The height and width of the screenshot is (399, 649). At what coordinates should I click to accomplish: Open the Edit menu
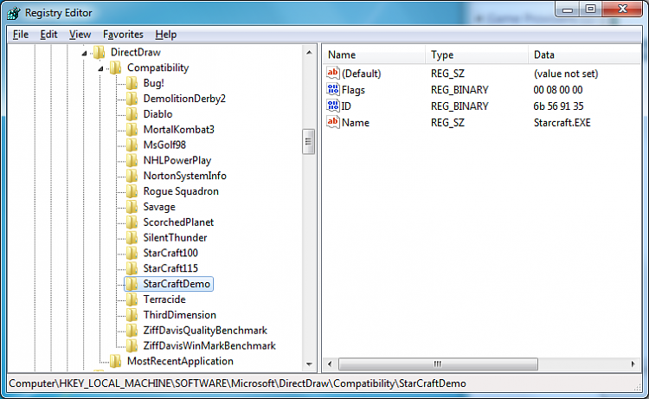pyautogui.click(x=48, y=35)
